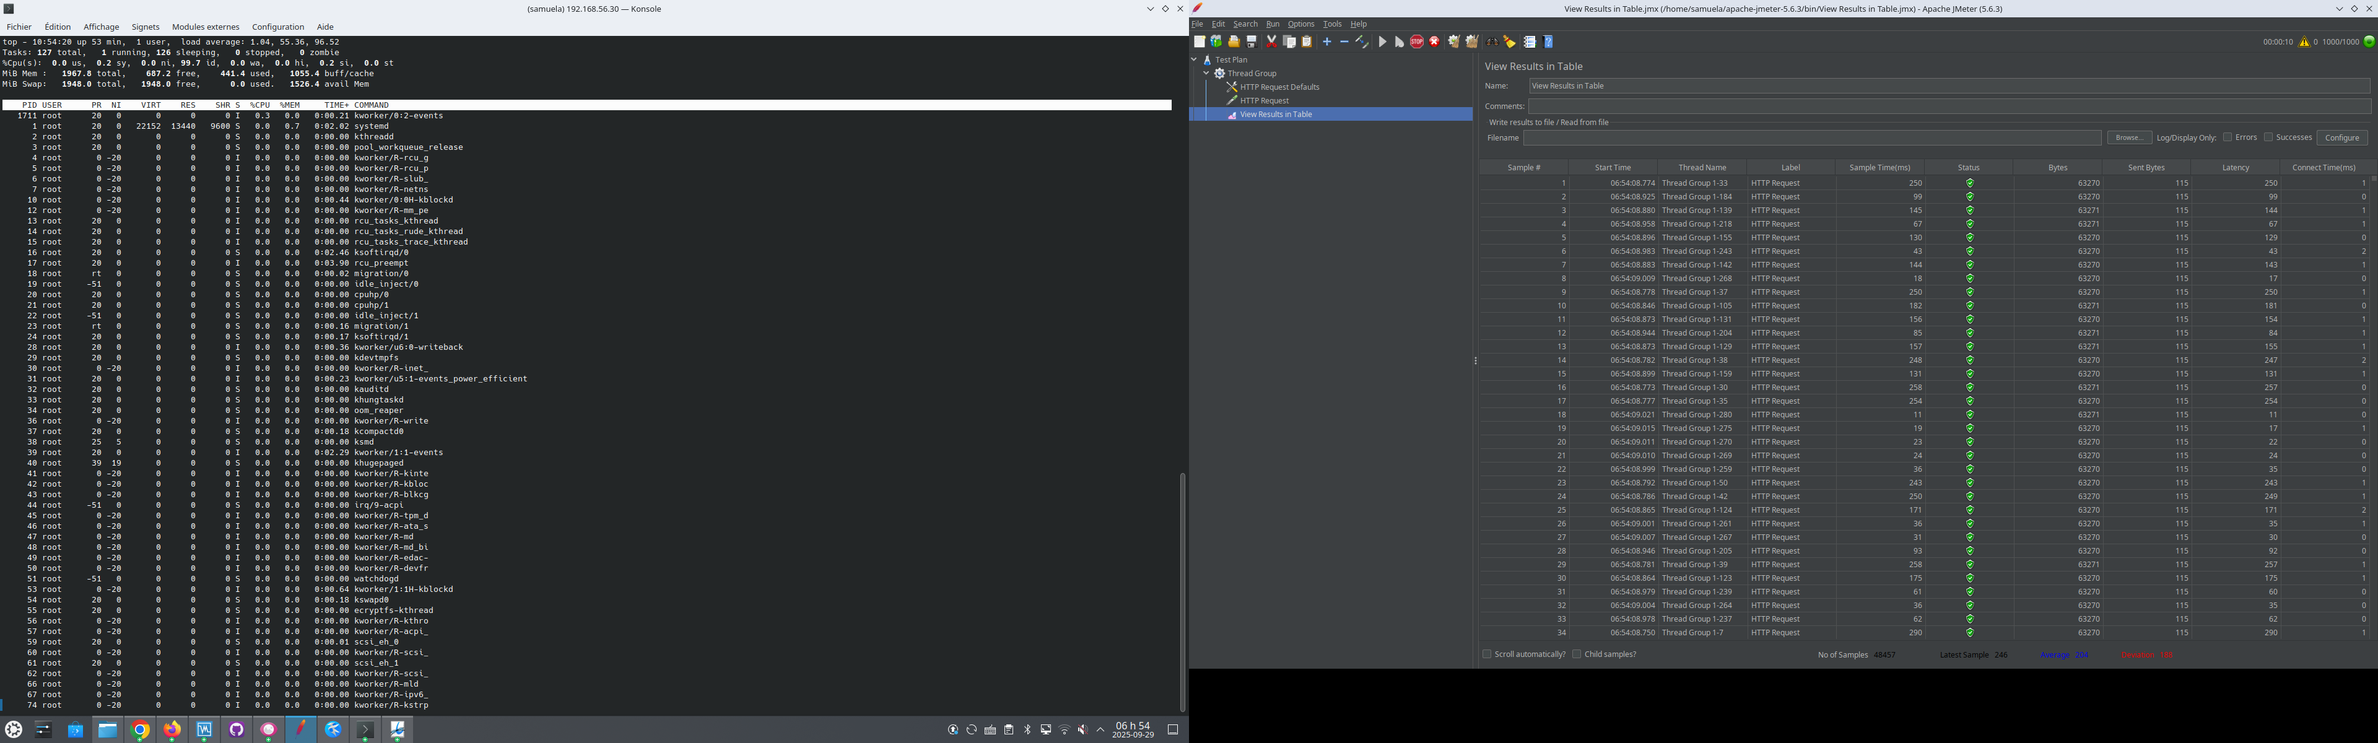
Task: Enable the Errors checkbox
Action: coord(2228,137)
